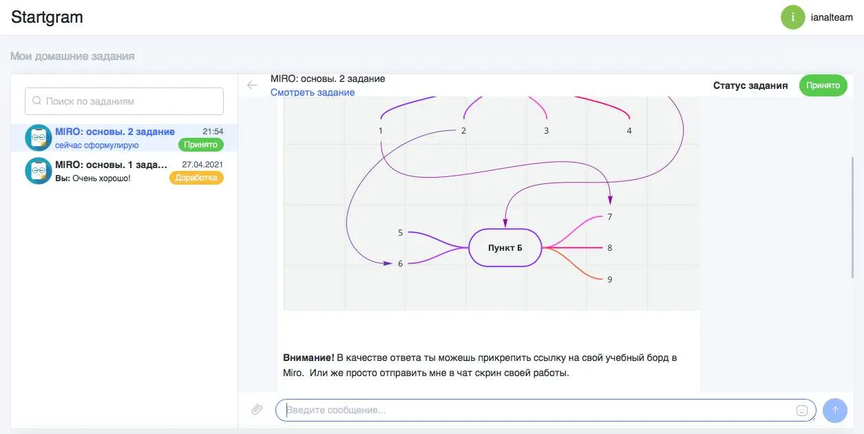Select MIRO: основы. 2 задание conversation
Image resolution: width=864 pixels, height=434 pixels.
[125, 138]
